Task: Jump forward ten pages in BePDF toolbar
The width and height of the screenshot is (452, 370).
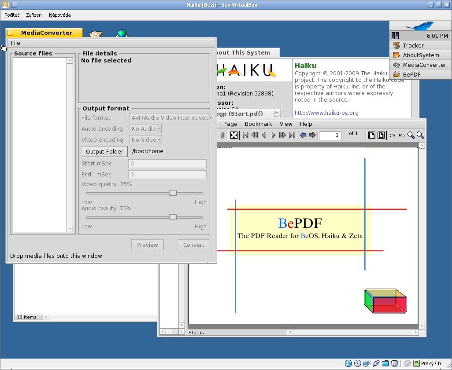Action: click(x=282, y=135)
